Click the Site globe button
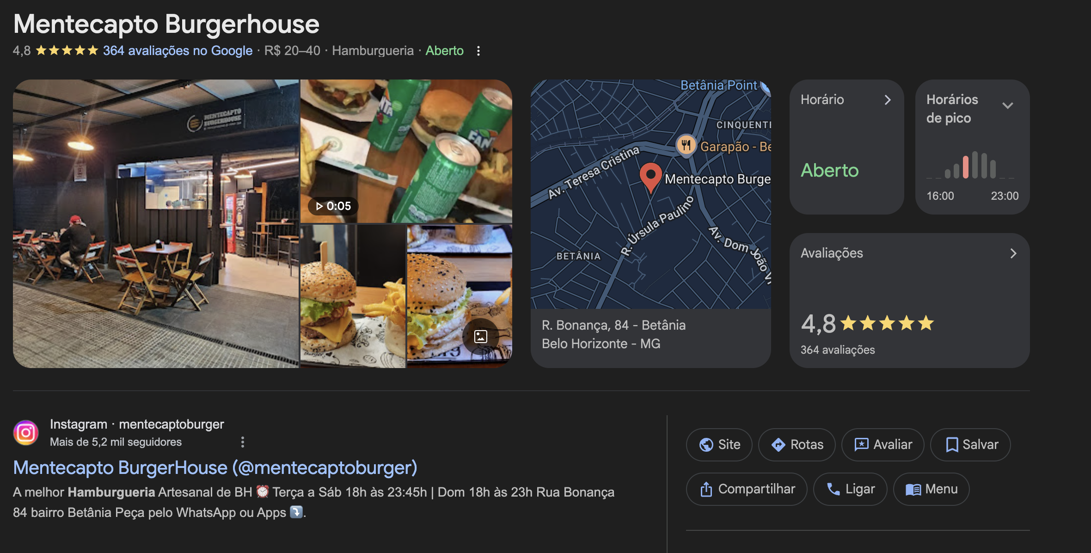The width and height of the screenshot is (1091, 553). point(719,445)
